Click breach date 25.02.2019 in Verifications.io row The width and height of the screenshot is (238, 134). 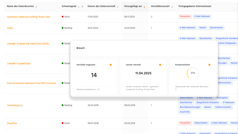93,105
